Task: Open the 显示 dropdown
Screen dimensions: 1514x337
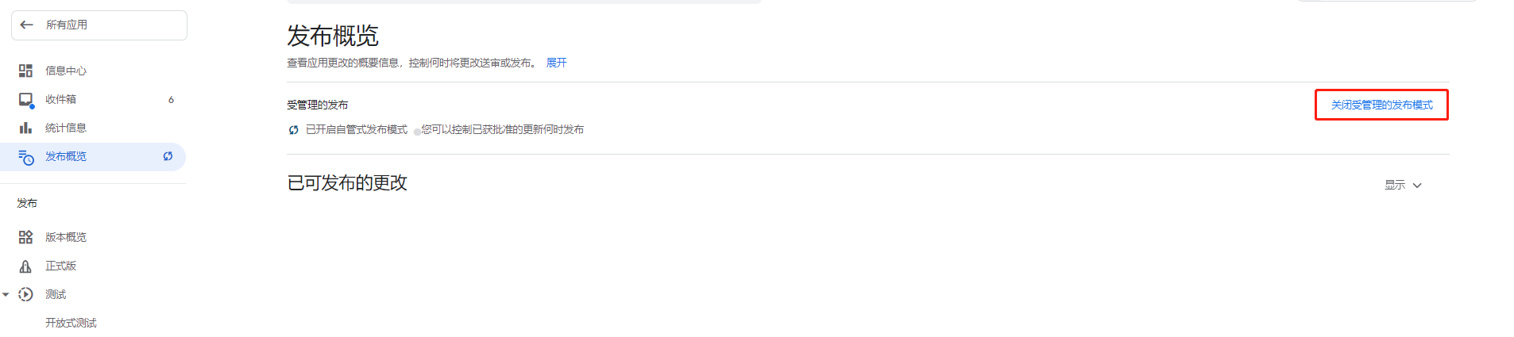Action: click(1404, 185)
